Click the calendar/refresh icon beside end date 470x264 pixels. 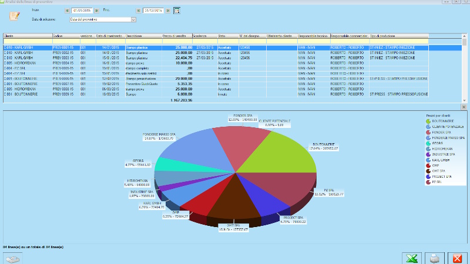click(x=177, y=11)
